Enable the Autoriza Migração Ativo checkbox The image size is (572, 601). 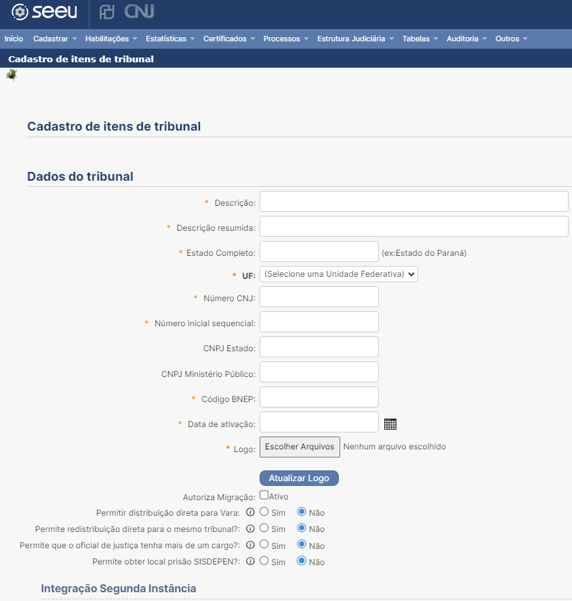point(264,495)
